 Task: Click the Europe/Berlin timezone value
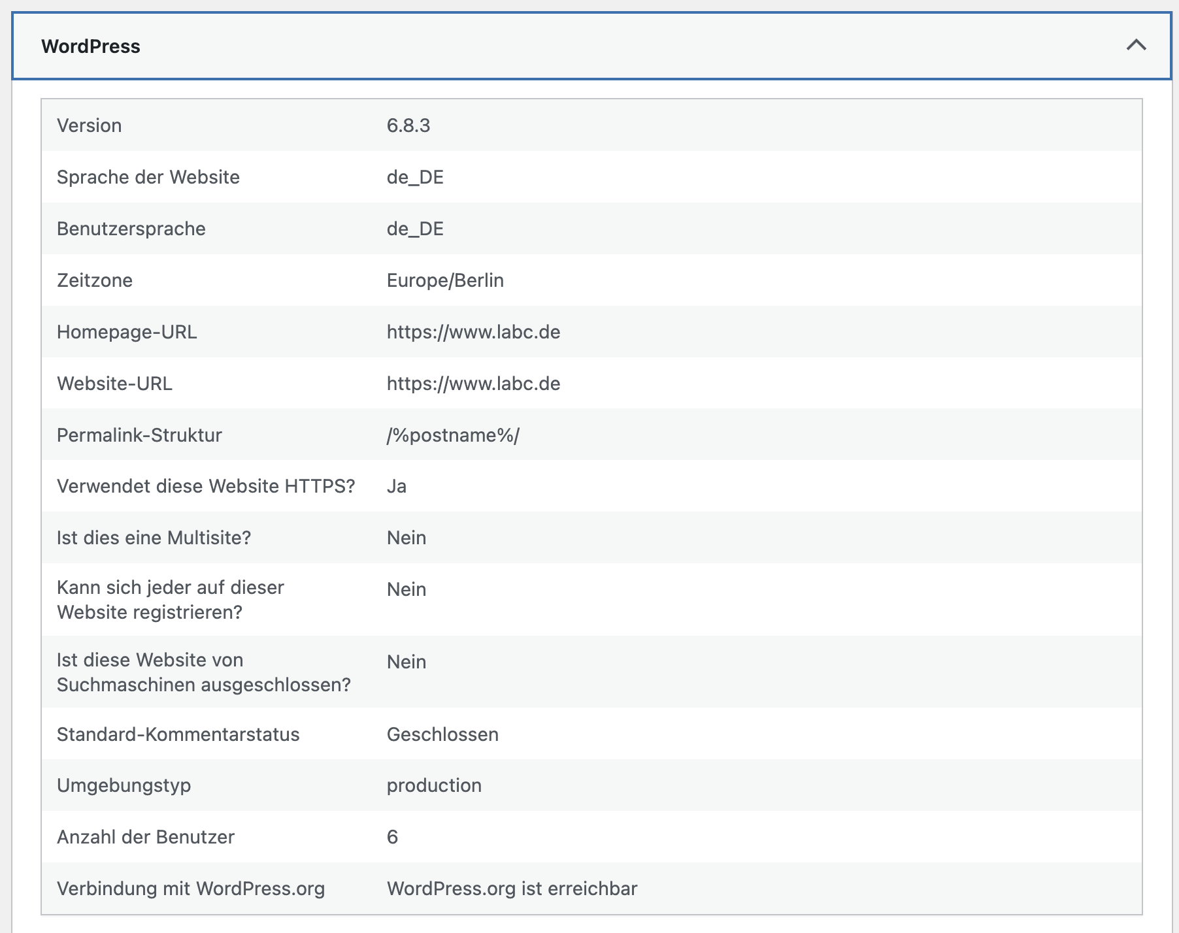coord(445,280)
